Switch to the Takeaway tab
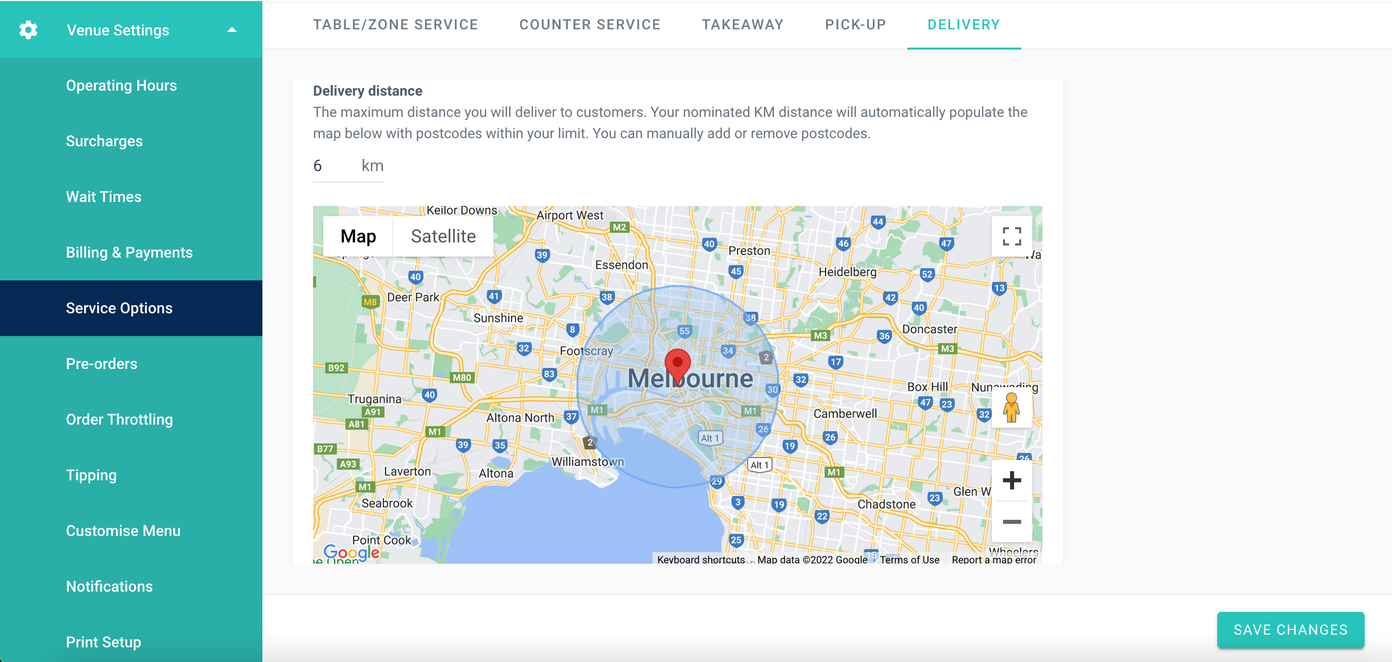This screenshot has height=662, width=1392. pos(743,24)
